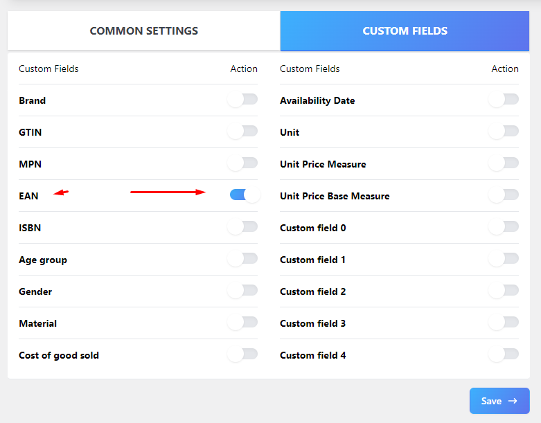The height and width of the screenshot is (423, 541).
Task: Open the Common Settings tab
Action: coord(144,30)
